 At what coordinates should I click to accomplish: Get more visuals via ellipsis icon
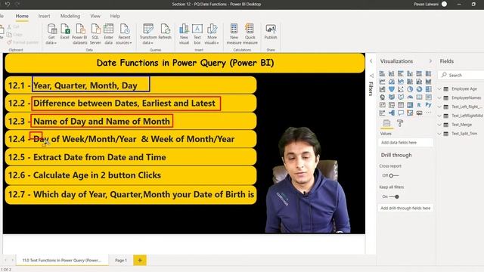click(429, 113)
